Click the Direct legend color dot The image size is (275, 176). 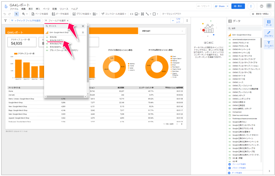pos(171,56)
